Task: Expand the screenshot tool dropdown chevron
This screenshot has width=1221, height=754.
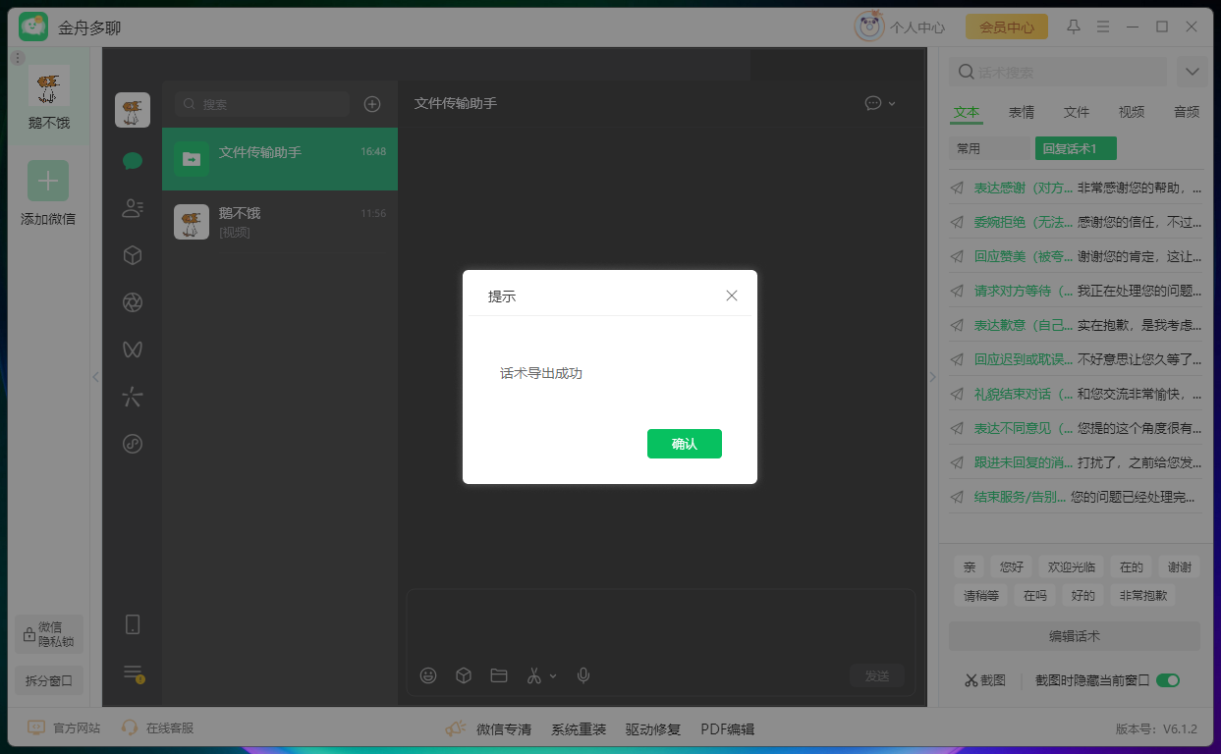Action: click(x=553, y=675)
